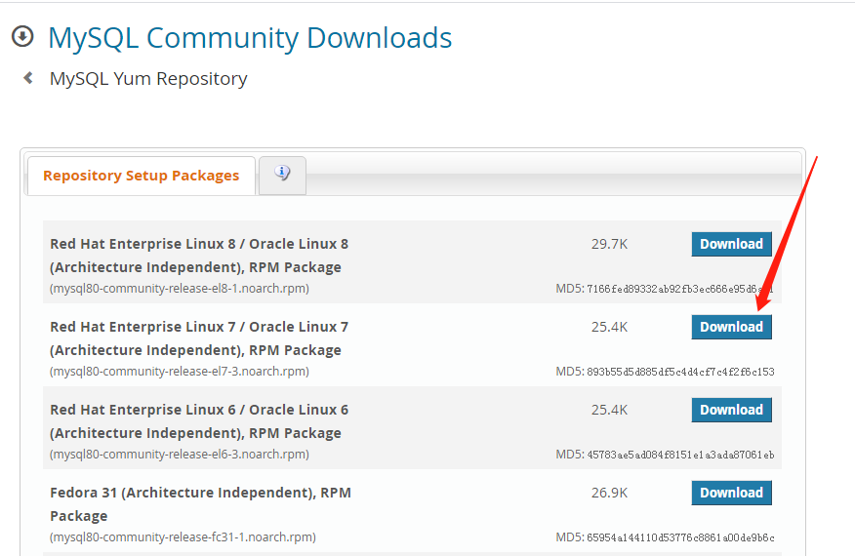Click the MySQL Community Downloads heading
This screenshot has width=855, height=556.
[250, 38]
